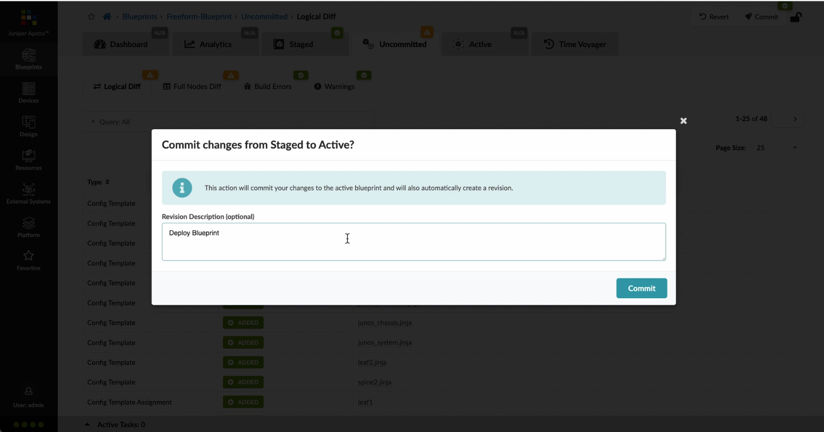Image resolution: width=824 pixels, height=432 pixels.
Task: Click ADDED badge for spine2.jinja
Action: (x=243, y=382)
